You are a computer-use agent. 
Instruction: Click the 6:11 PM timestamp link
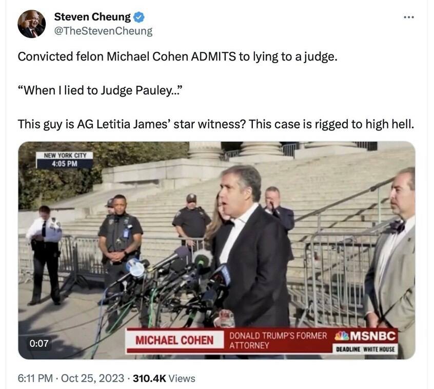coord(35,378)
